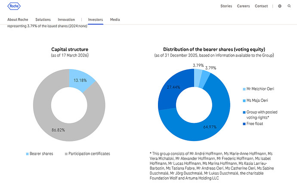Click the Free float legend label

pos(255,124)
